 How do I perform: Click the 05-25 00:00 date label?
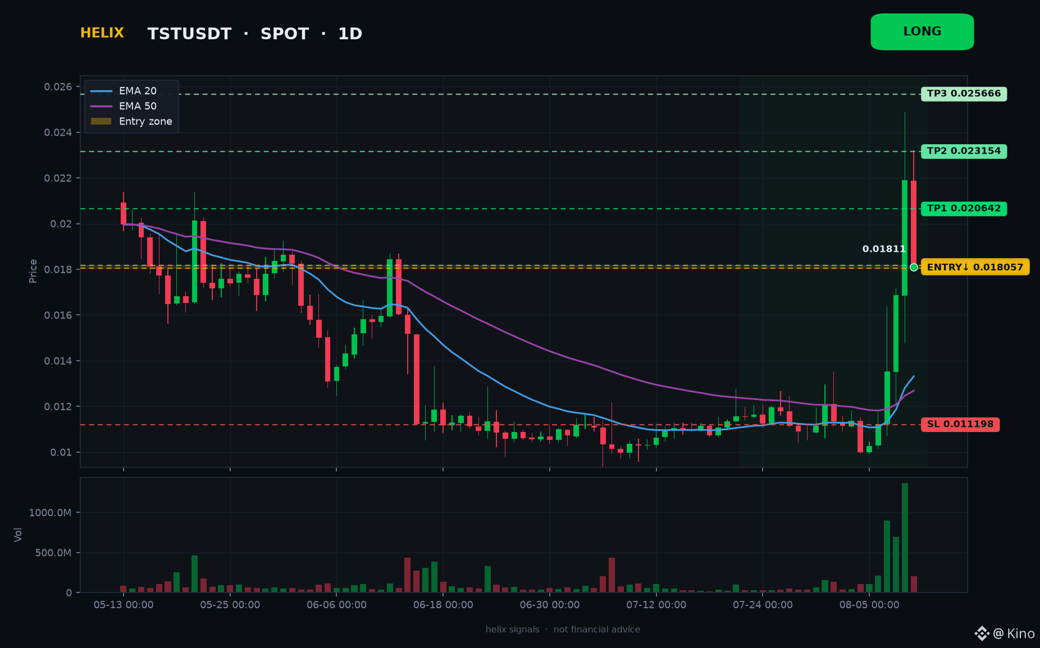[230, 605]
